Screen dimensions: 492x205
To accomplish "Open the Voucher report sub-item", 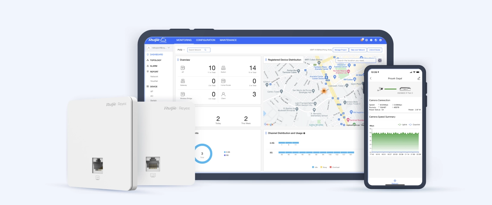I will (154, 81).
